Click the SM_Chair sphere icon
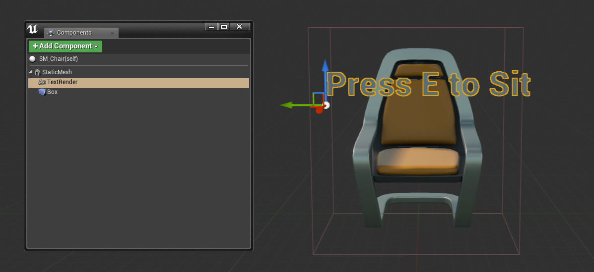This screenshot has height=272, width=594. [x=33, y=59]
